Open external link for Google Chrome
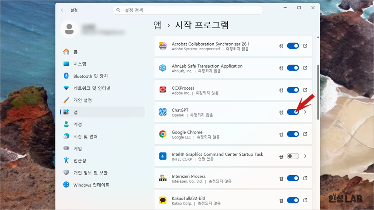The width and height of the screenshot is (374, 210). [305, 134]
